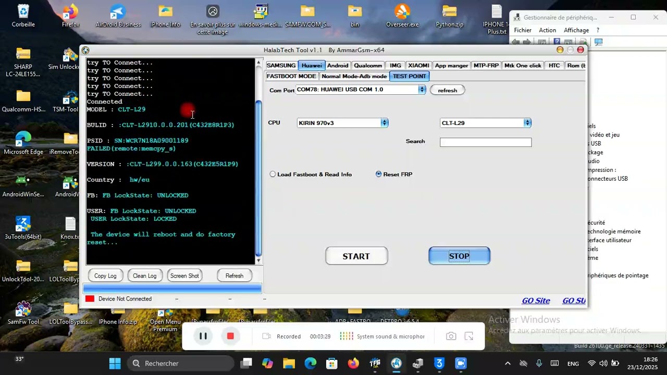Screen dimensions: 667x375
Task: Switch to the Qualcomm tab
Action: [368, 66]
